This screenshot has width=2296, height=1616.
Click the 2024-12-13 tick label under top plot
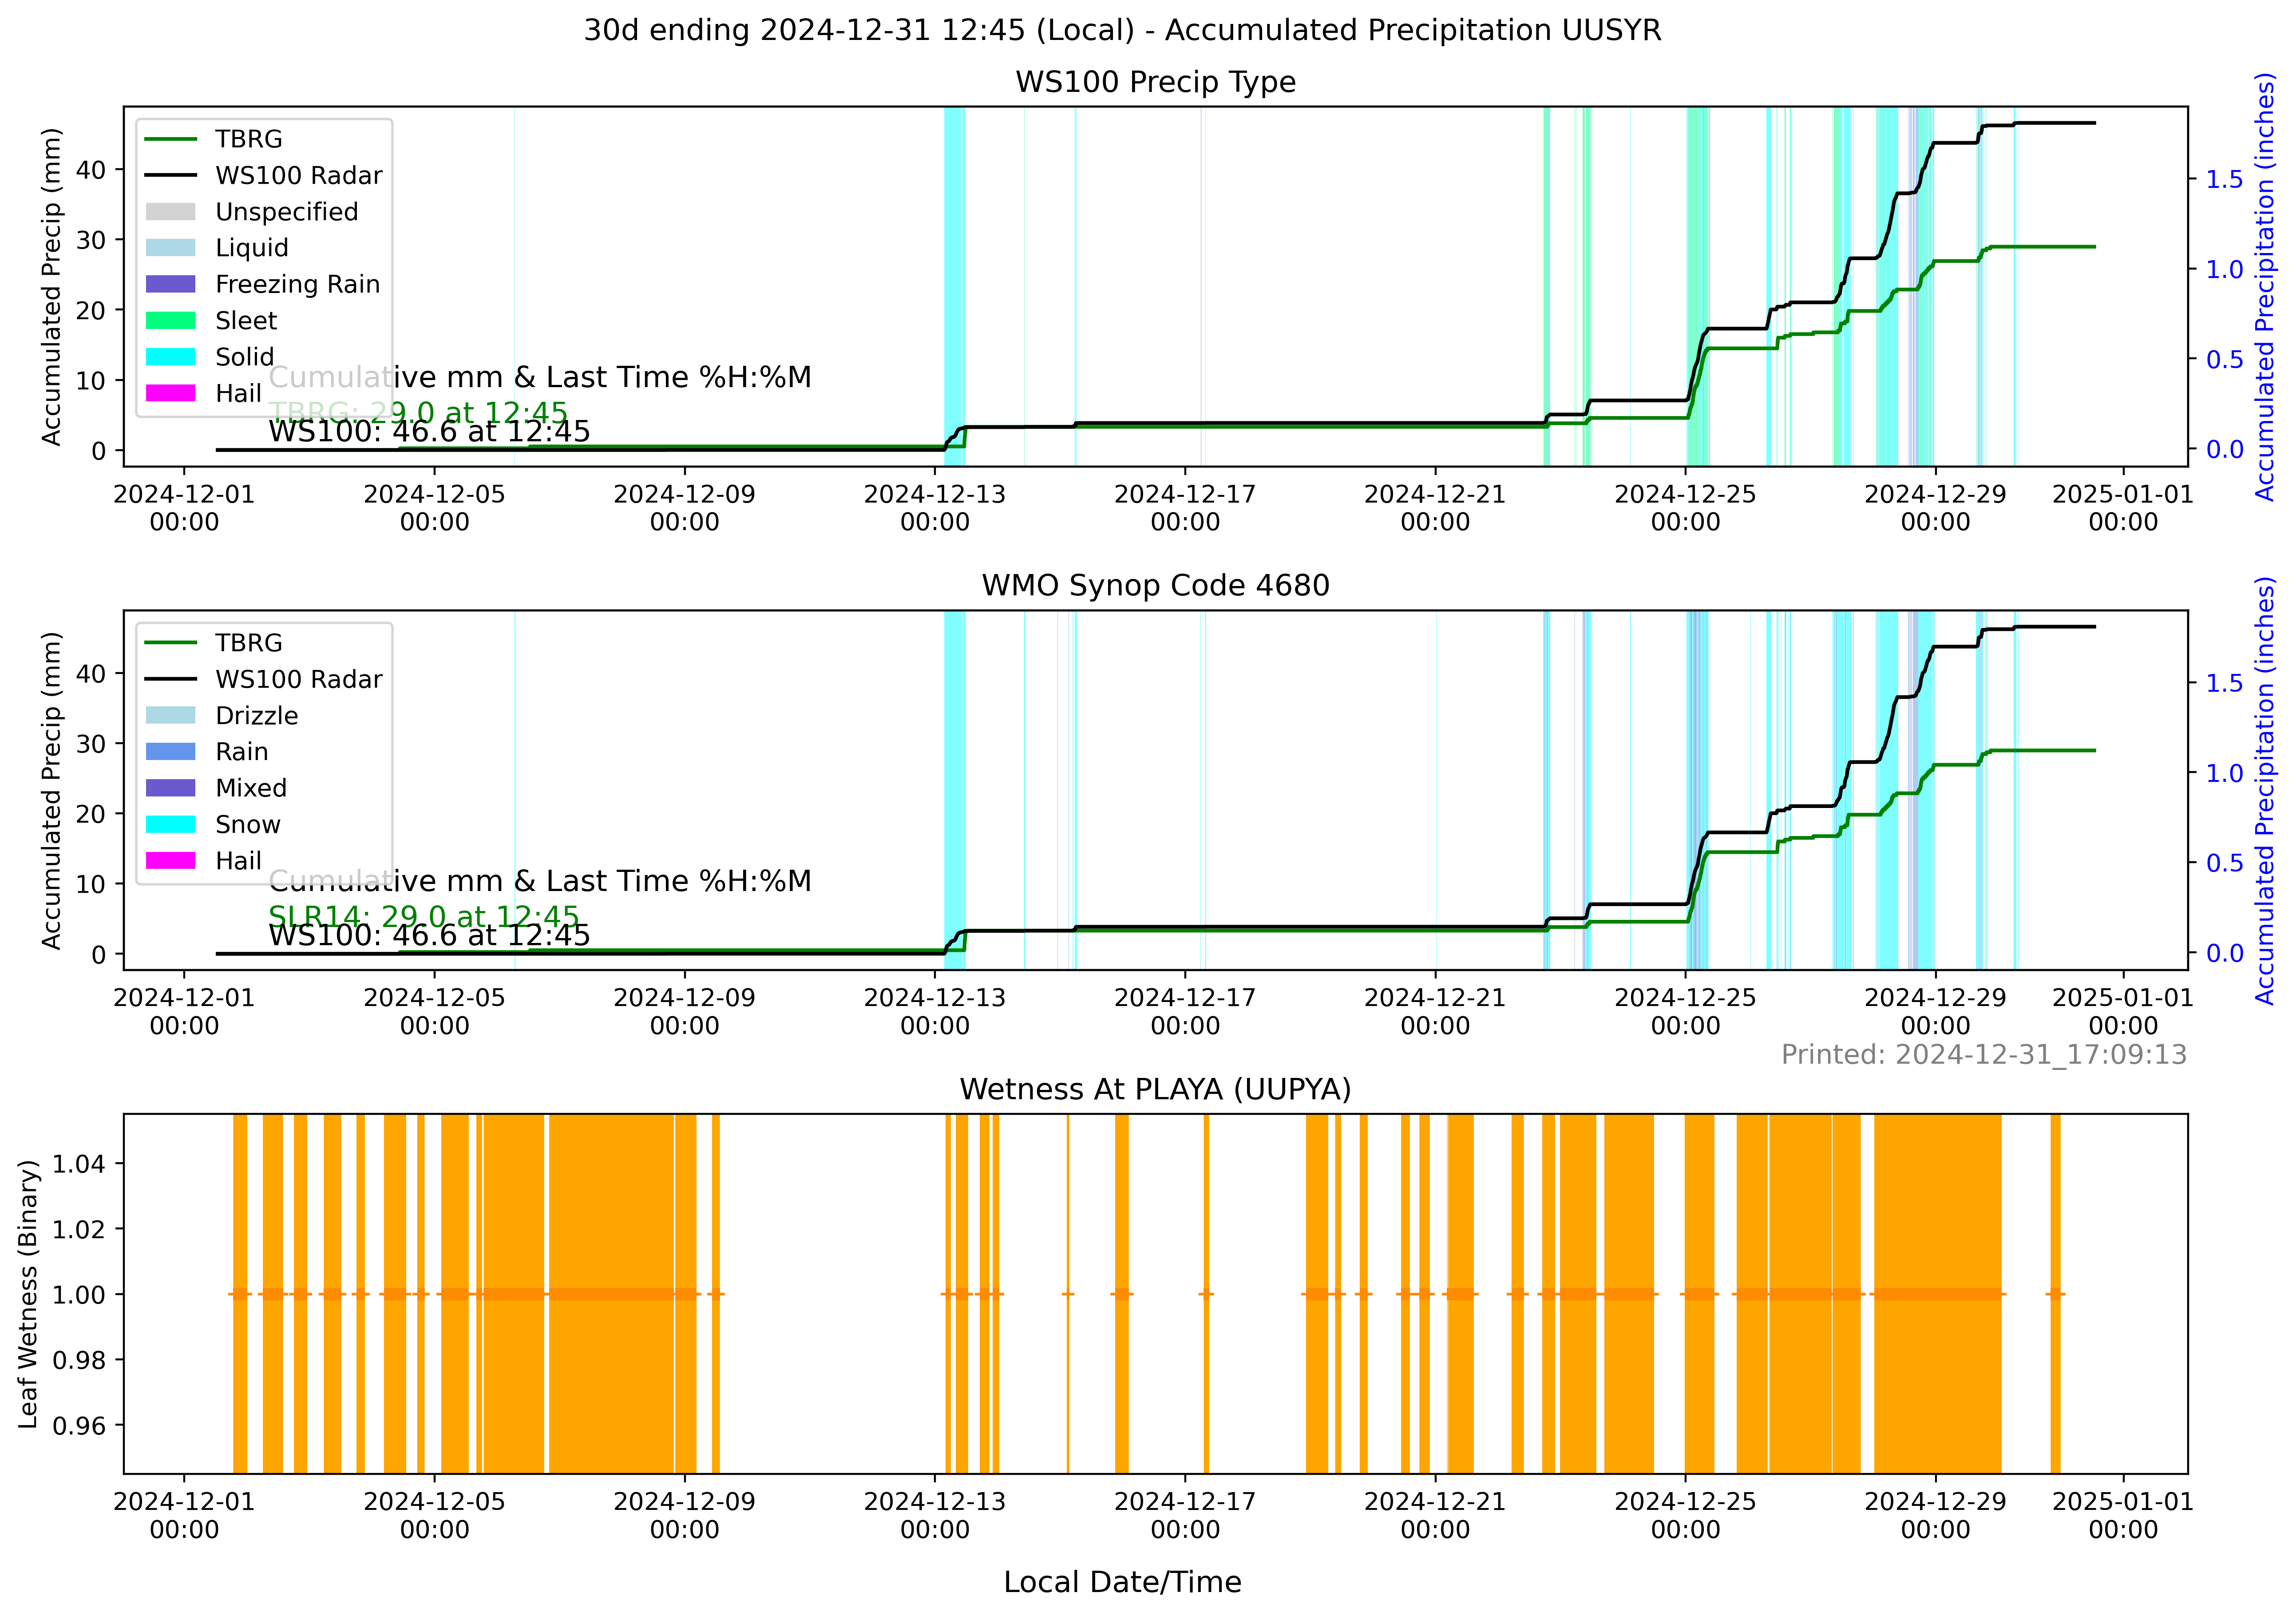point(935,508)
